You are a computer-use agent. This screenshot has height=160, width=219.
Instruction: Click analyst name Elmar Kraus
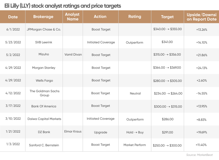[73, 131]
